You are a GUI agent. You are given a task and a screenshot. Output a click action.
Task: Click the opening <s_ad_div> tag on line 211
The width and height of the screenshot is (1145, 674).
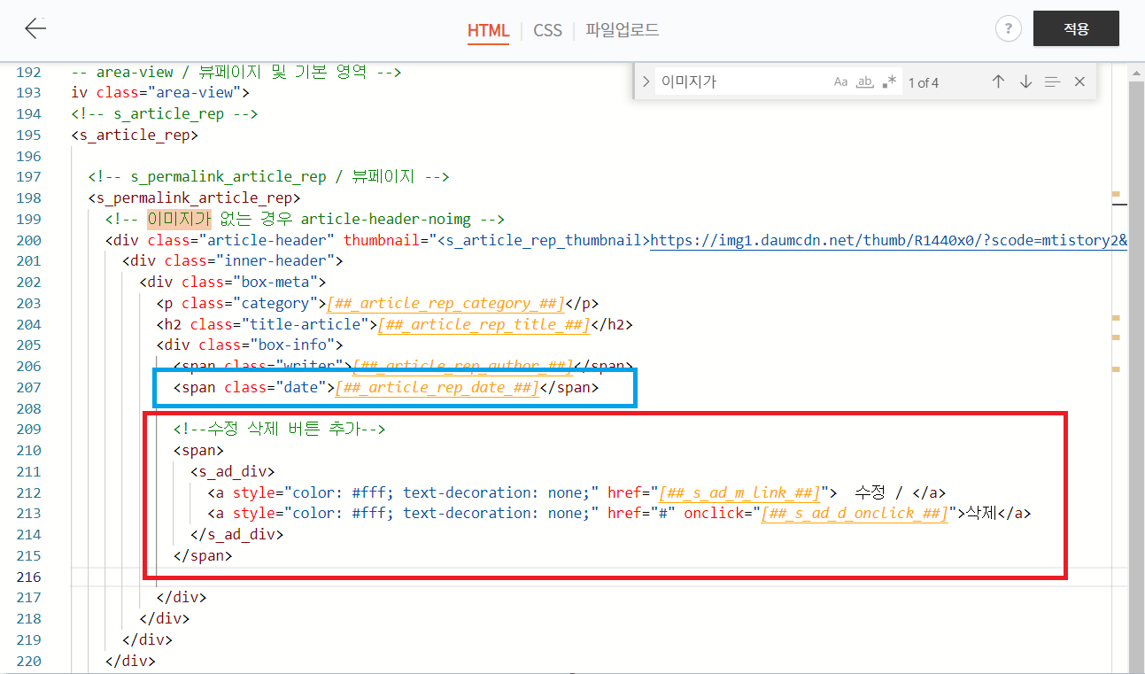[232, 471]
